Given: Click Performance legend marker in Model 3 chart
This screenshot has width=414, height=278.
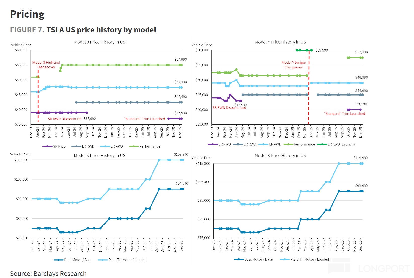Looking at the screenshot, I should (134, 146).
